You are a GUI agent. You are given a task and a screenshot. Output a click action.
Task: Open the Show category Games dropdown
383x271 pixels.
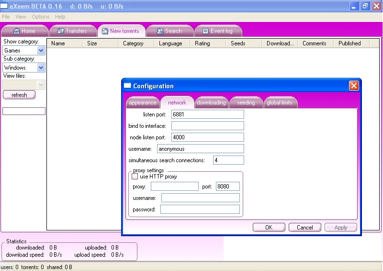(41, 51)
